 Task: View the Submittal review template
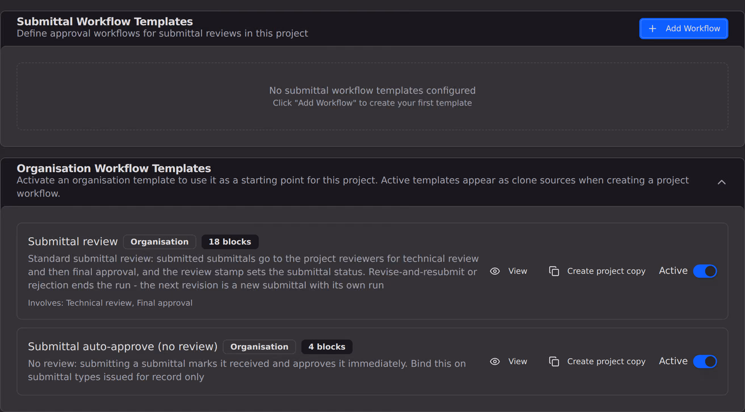point(509,271)
